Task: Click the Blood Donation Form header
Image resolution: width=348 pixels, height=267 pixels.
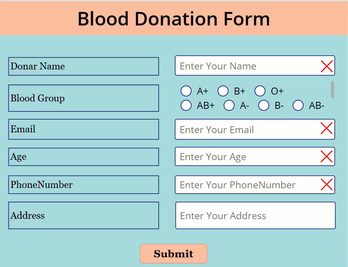Action: coord(174,19)
